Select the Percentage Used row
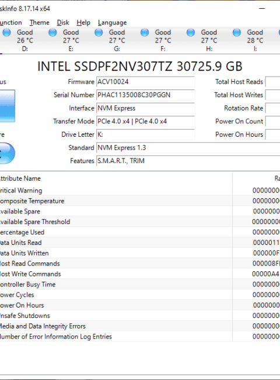Viewport: 280px width, 380px height. (x=140, y=232)
